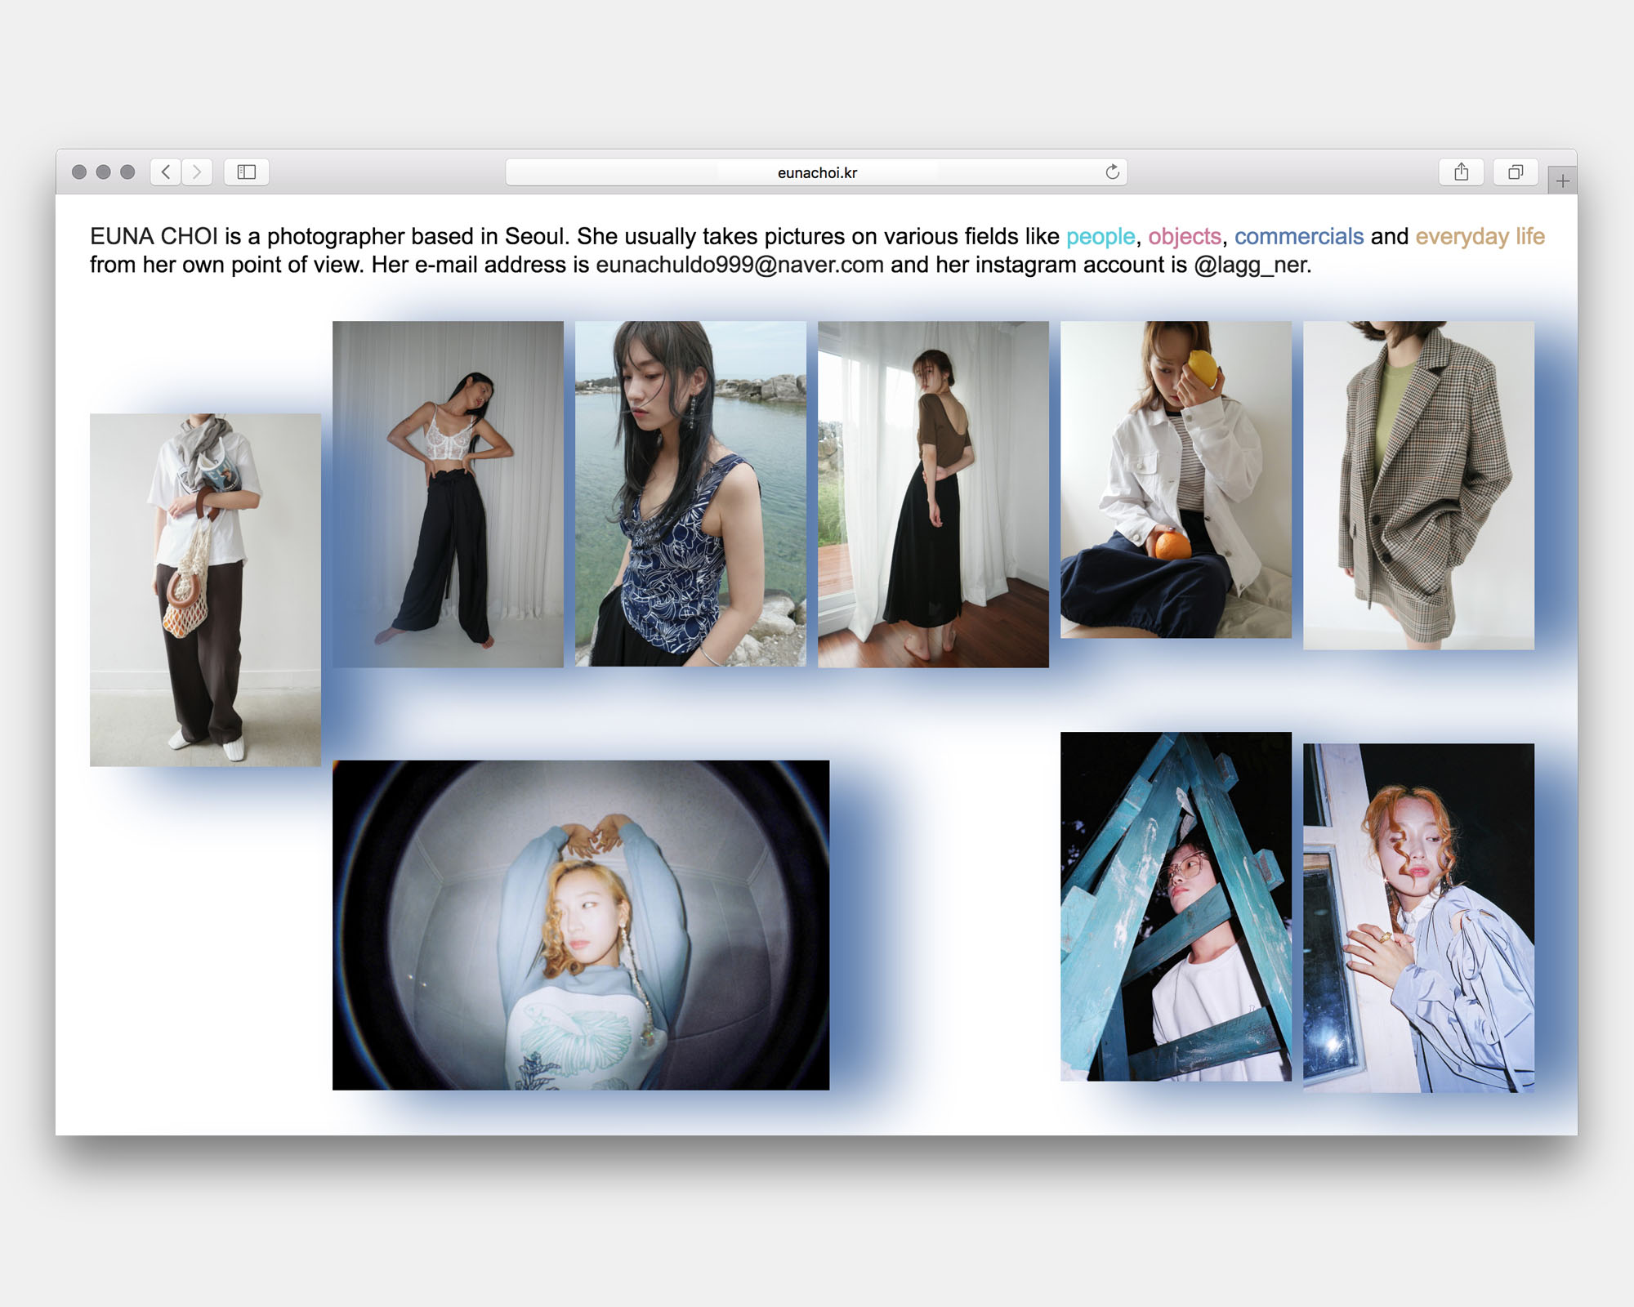The height and width of the screenshot is (1307, 1634).
Task: Open the "people" category link
Action: click(x=1100, y=236)
